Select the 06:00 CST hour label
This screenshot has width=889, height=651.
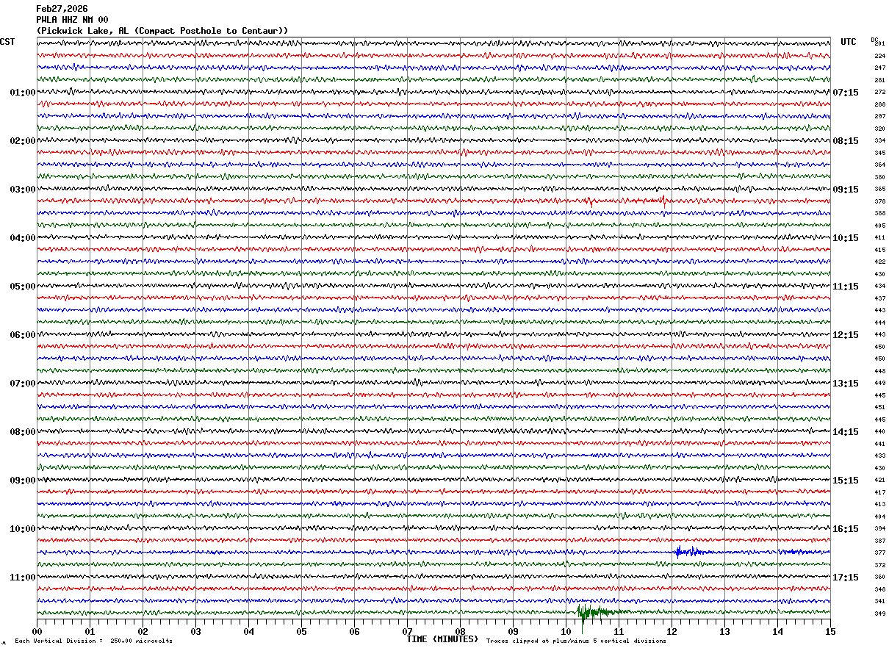coord(22,335)
